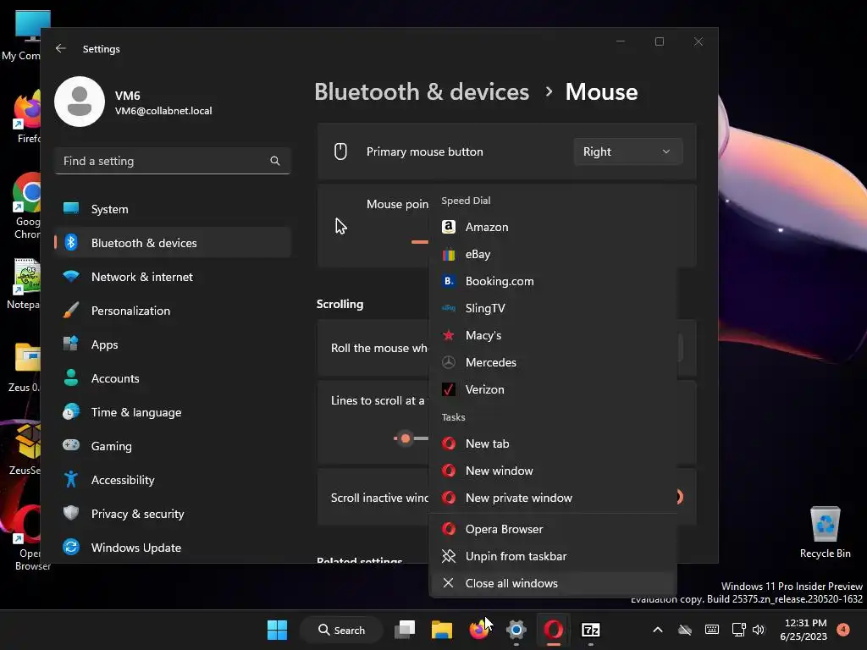867x650 pixels.
Task: Select Unpin from taskbar
Action: (x=553, y=557)
